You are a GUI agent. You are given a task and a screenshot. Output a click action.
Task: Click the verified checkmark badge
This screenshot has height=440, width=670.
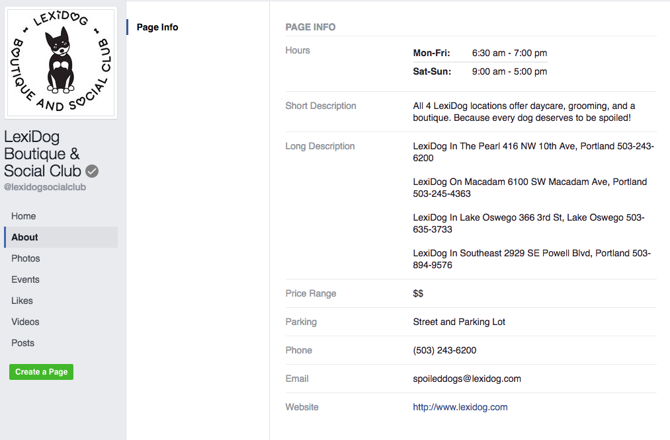point(92,171)
